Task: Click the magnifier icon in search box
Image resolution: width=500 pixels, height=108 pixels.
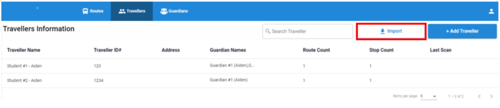Action: pyautogui.click(x=268, y=31)
